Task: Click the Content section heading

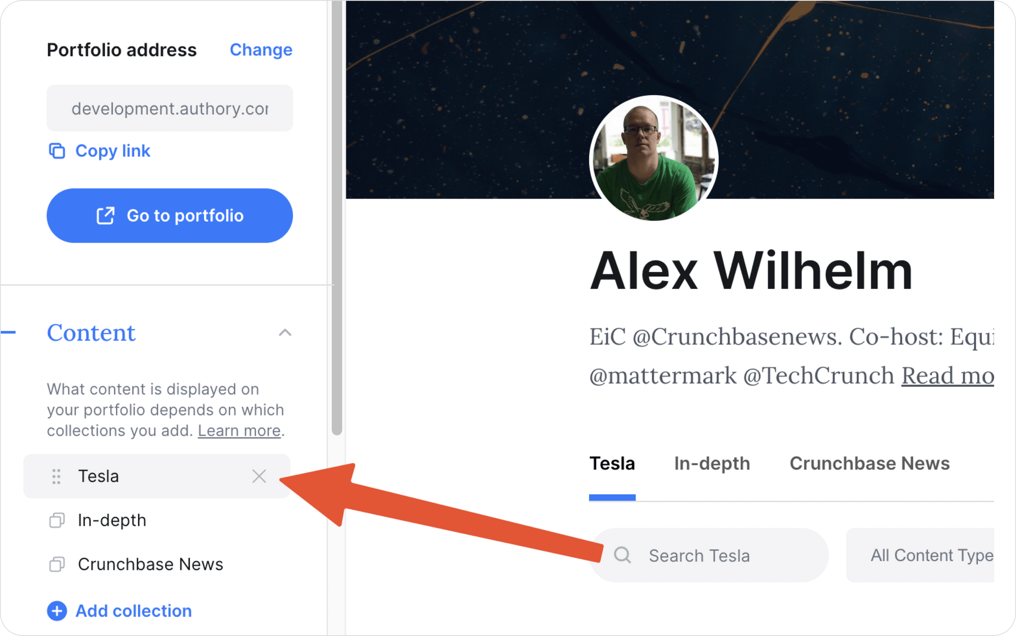Action: [x=91, y=333]
